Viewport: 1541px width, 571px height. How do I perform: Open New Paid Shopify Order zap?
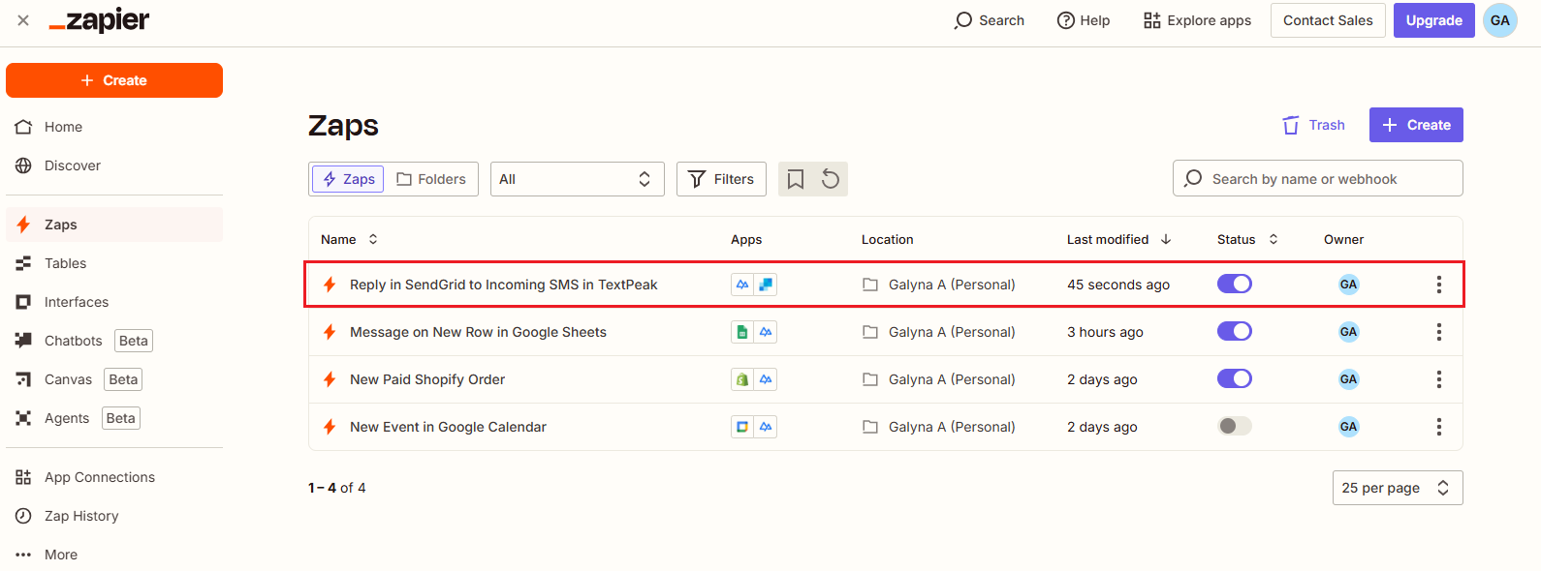pos(427,379)
